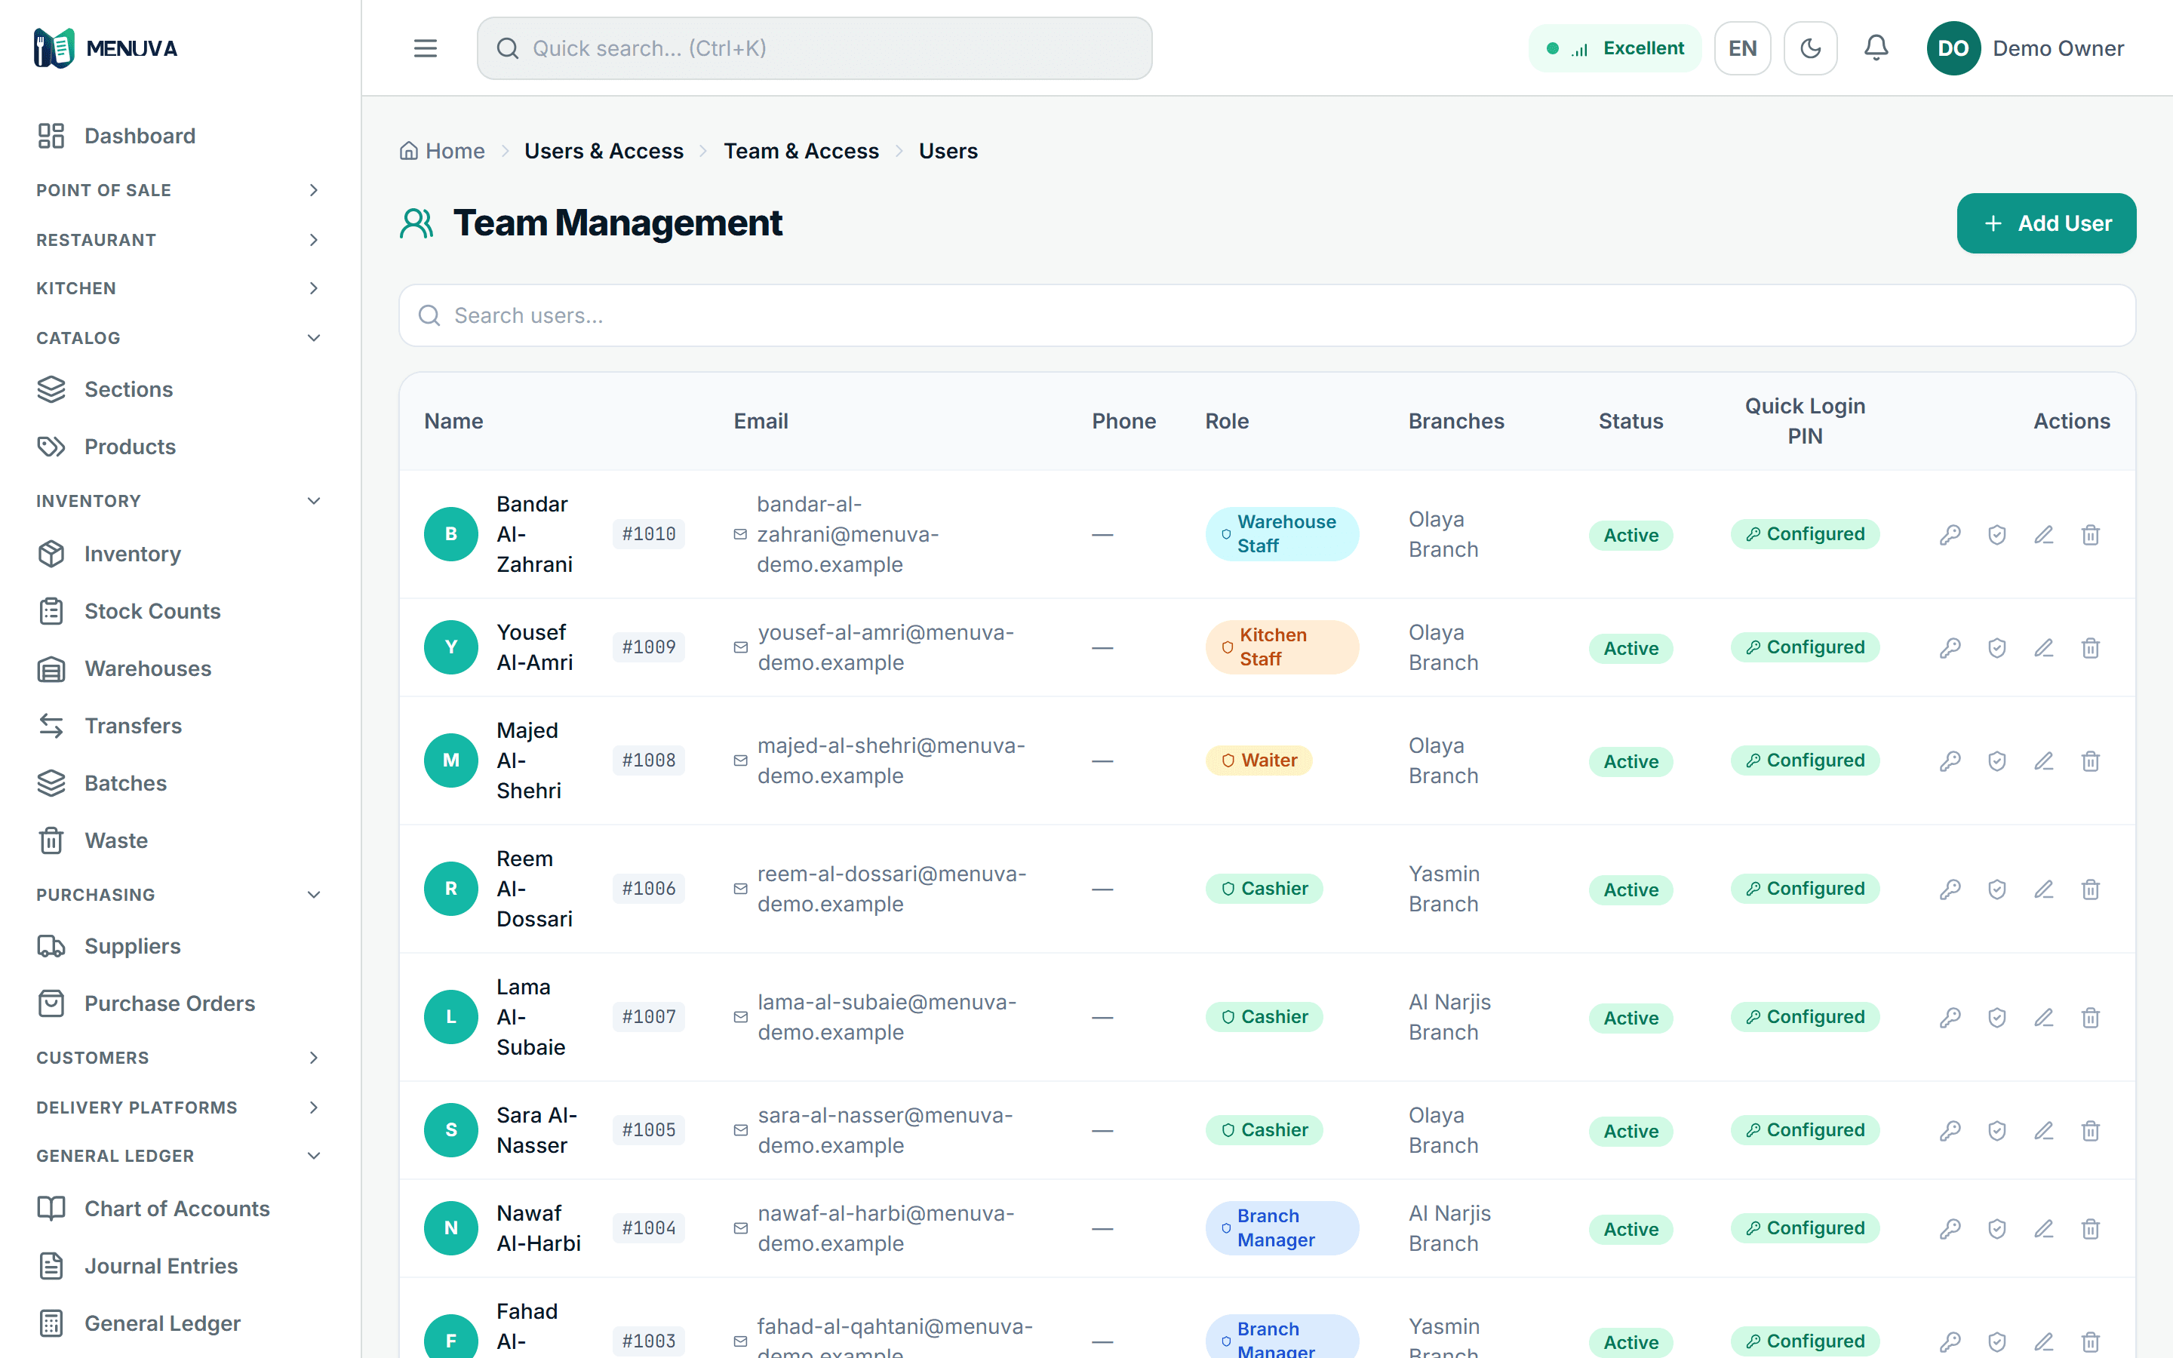
Task: Focus the Quick search field
Action: point(814,48)
